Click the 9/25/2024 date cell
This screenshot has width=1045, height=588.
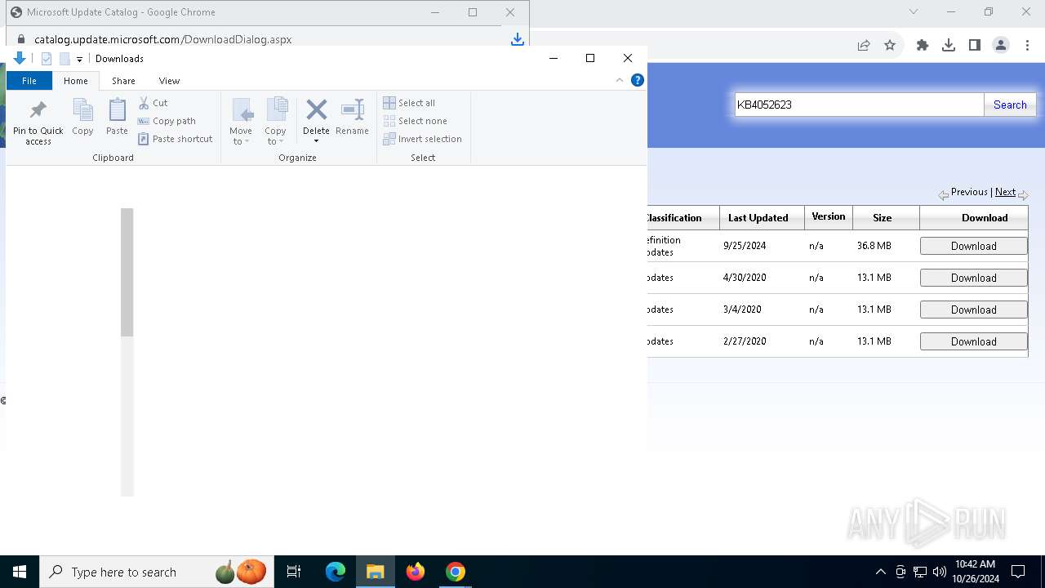pyautogui.click(x=745, y=246)
